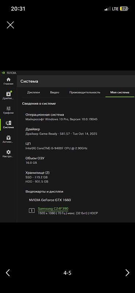Click the 4-5 photo counter
This screenshot has width=135, height=293.
67,273
